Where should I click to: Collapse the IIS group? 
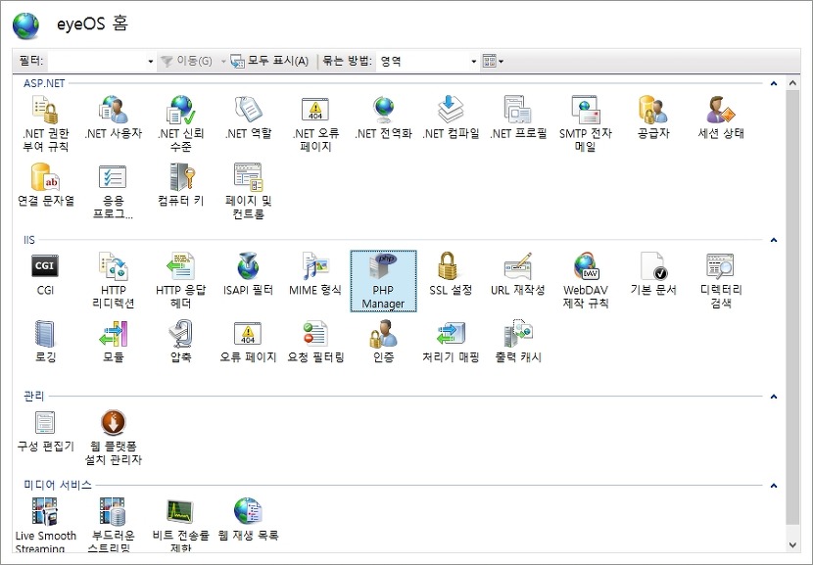coord(774,240)
